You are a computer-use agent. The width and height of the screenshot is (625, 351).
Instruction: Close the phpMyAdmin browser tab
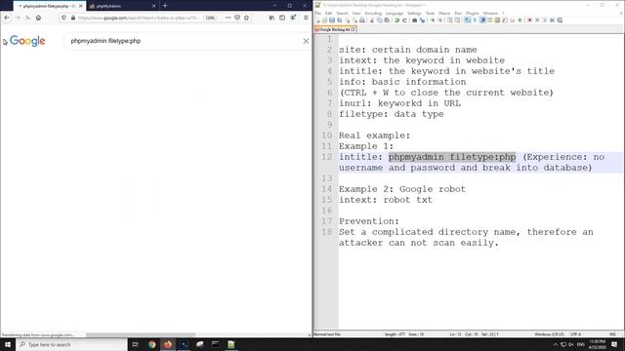click(154, 6)
